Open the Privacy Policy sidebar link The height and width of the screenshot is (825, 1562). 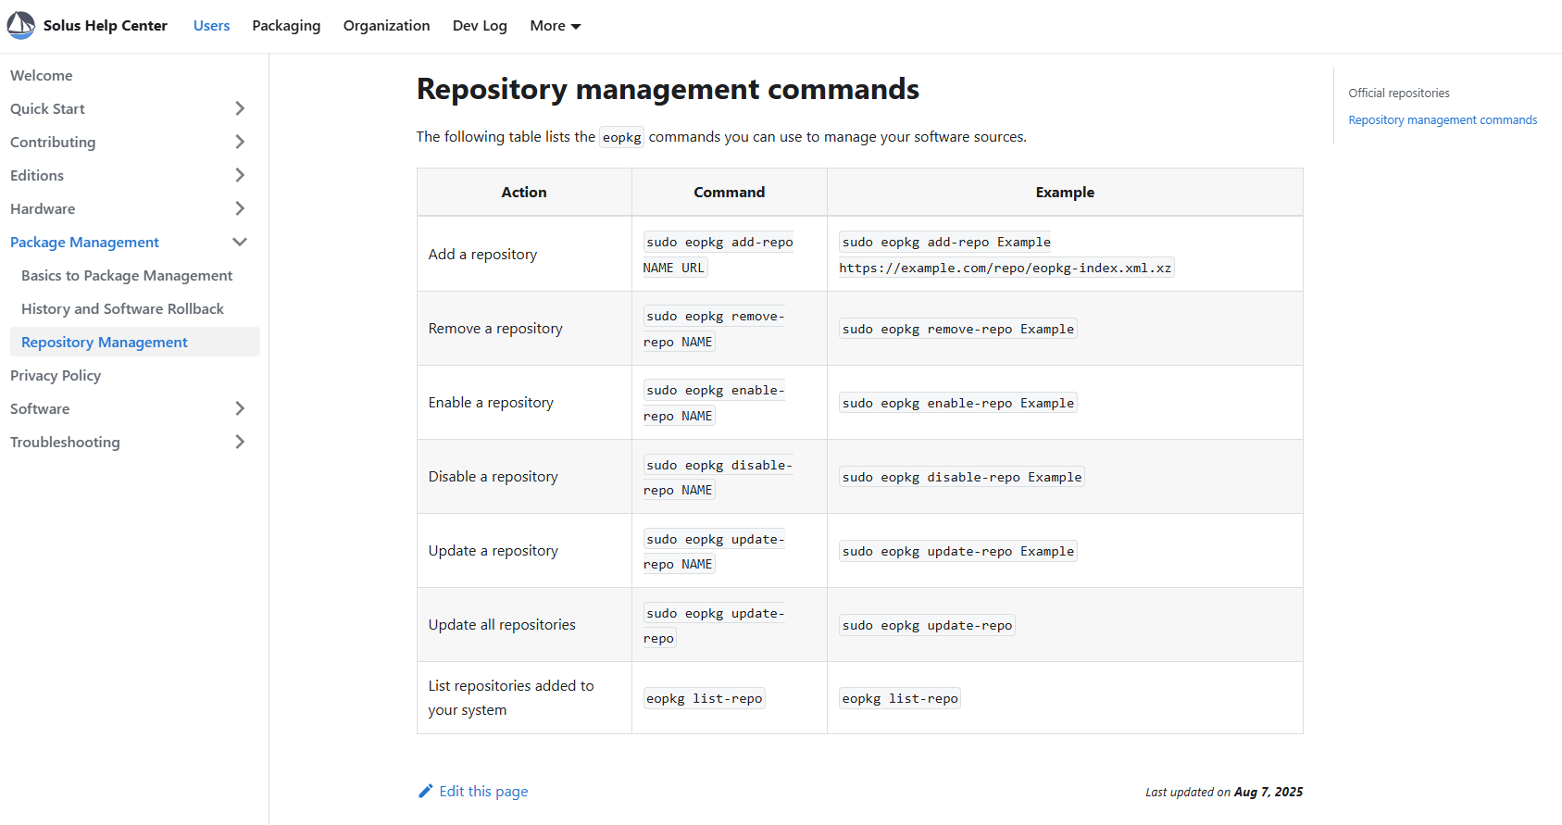(56, 375)
